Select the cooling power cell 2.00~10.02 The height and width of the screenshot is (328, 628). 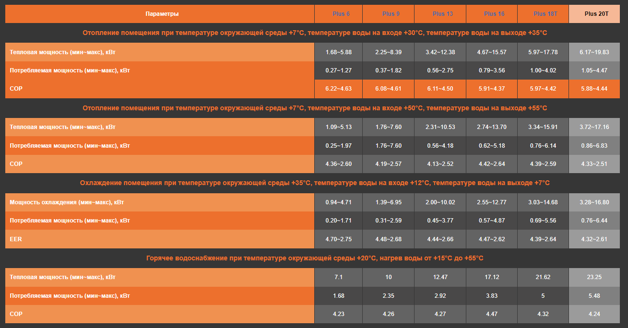(440, 202)
